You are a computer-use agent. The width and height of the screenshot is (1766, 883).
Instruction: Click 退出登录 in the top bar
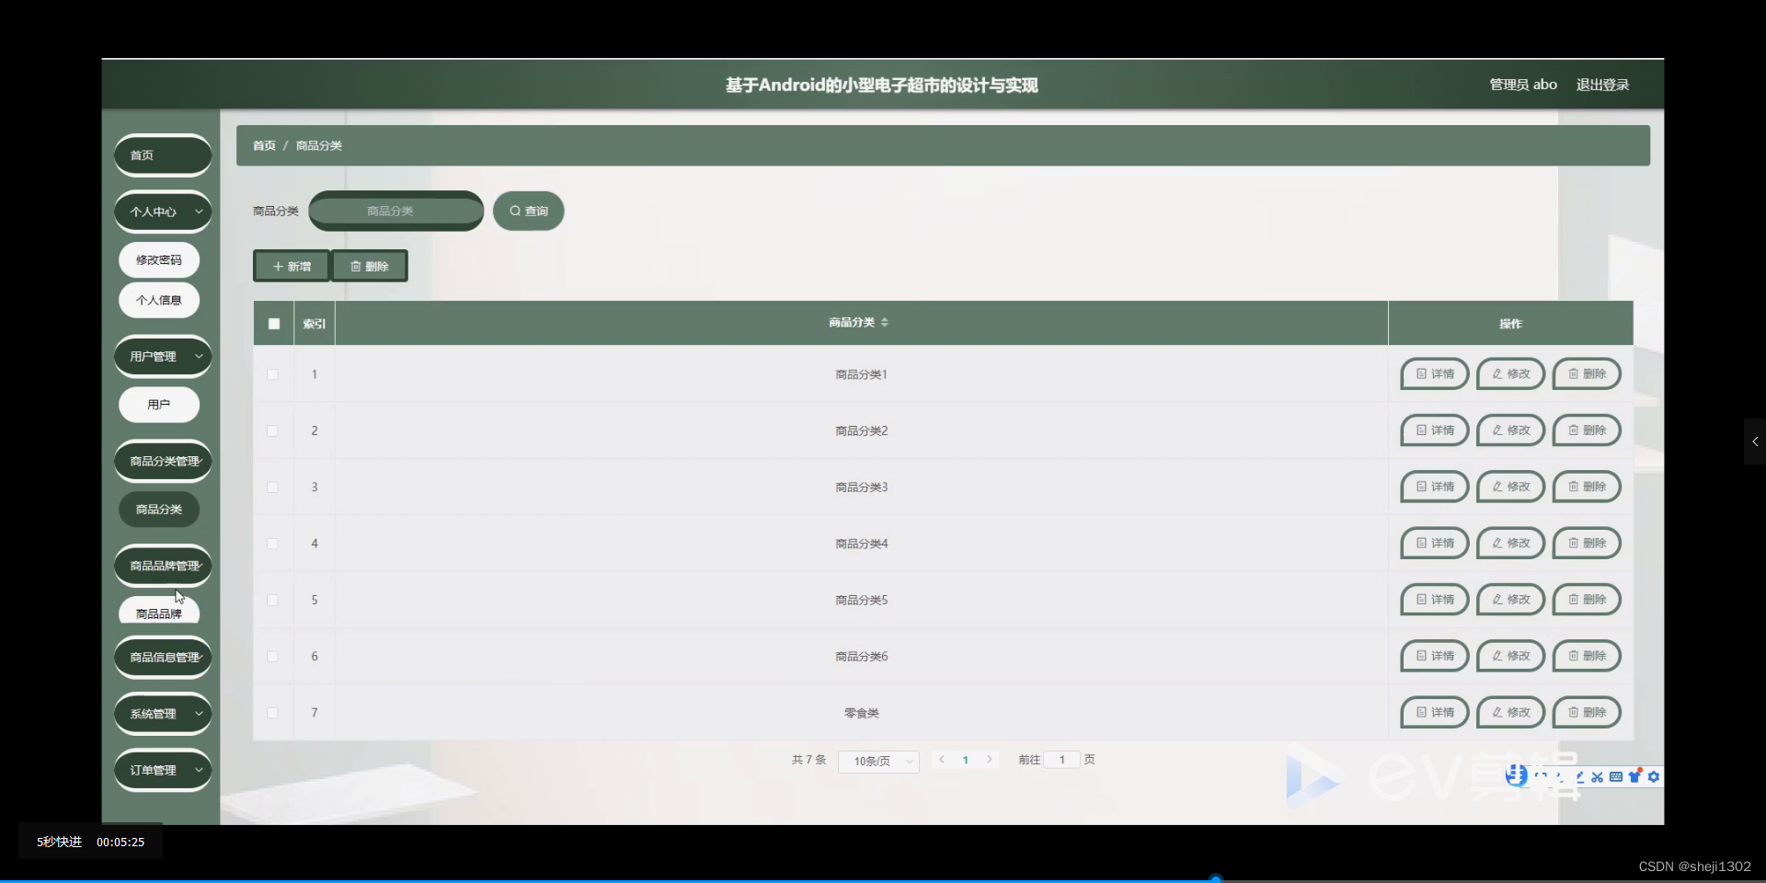click(1602, 84)
